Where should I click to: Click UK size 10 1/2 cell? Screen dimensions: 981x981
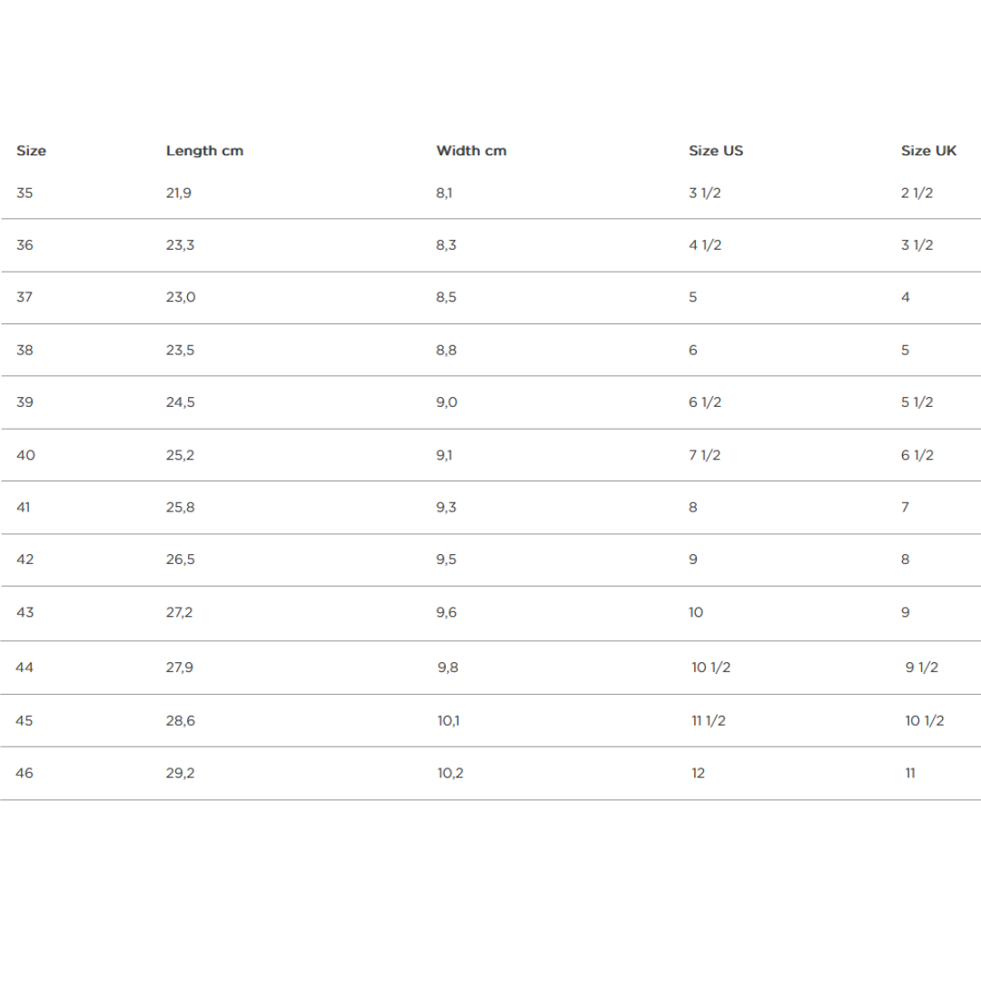(x=924, y=720)
